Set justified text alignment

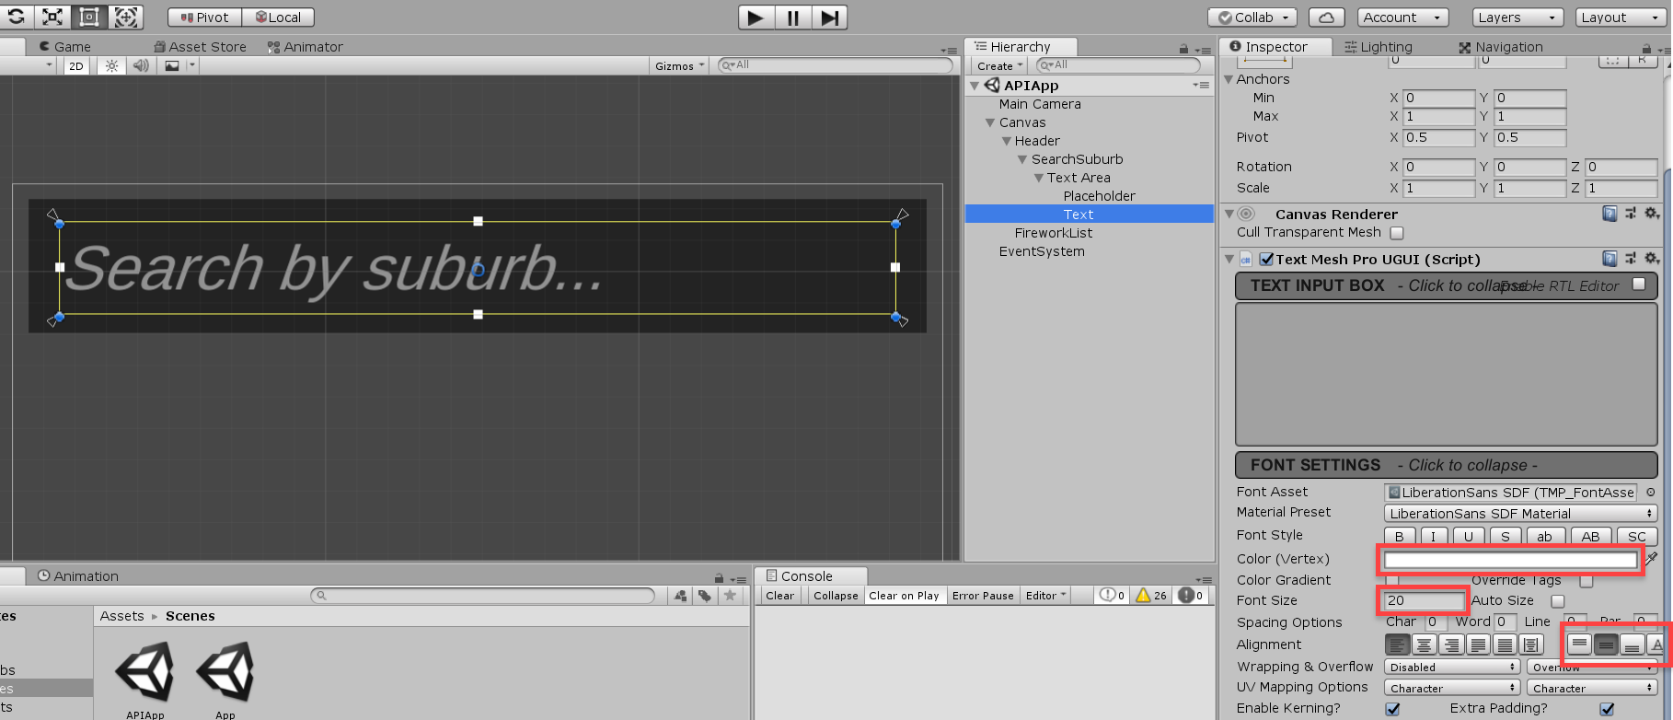click(1477, 645)
